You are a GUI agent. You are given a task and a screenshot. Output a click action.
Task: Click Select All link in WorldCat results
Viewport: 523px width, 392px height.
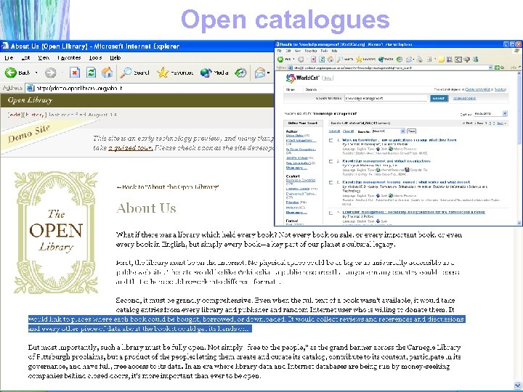click(x=334, y=131)
